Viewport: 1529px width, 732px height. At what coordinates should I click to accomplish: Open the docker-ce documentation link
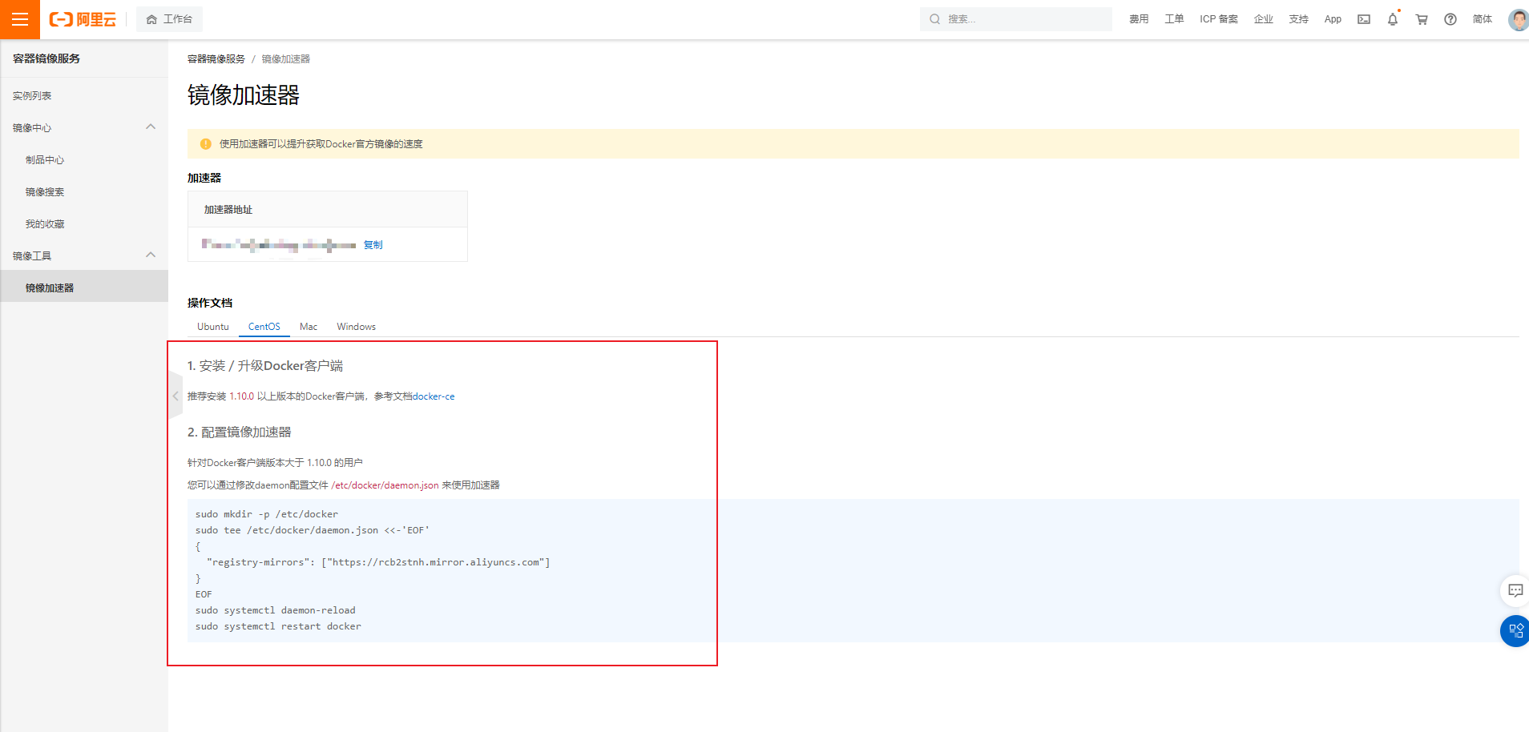point(434,396)
